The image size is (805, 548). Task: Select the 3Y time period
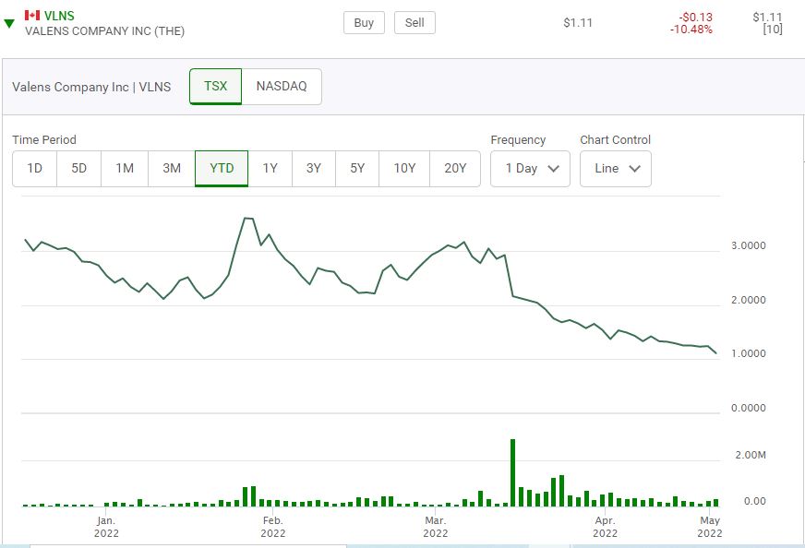click(313, 168)
